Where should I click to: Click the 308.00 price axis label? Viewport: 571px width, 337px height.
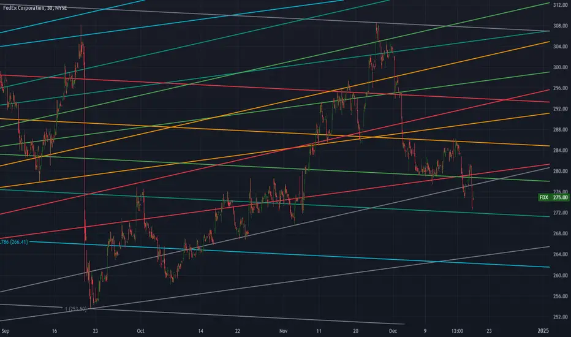click(561, 26)
